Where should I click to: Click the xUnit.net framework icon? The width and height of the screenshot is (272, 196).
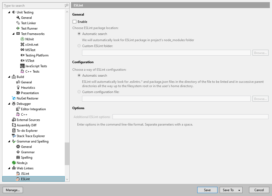point(22,44)
